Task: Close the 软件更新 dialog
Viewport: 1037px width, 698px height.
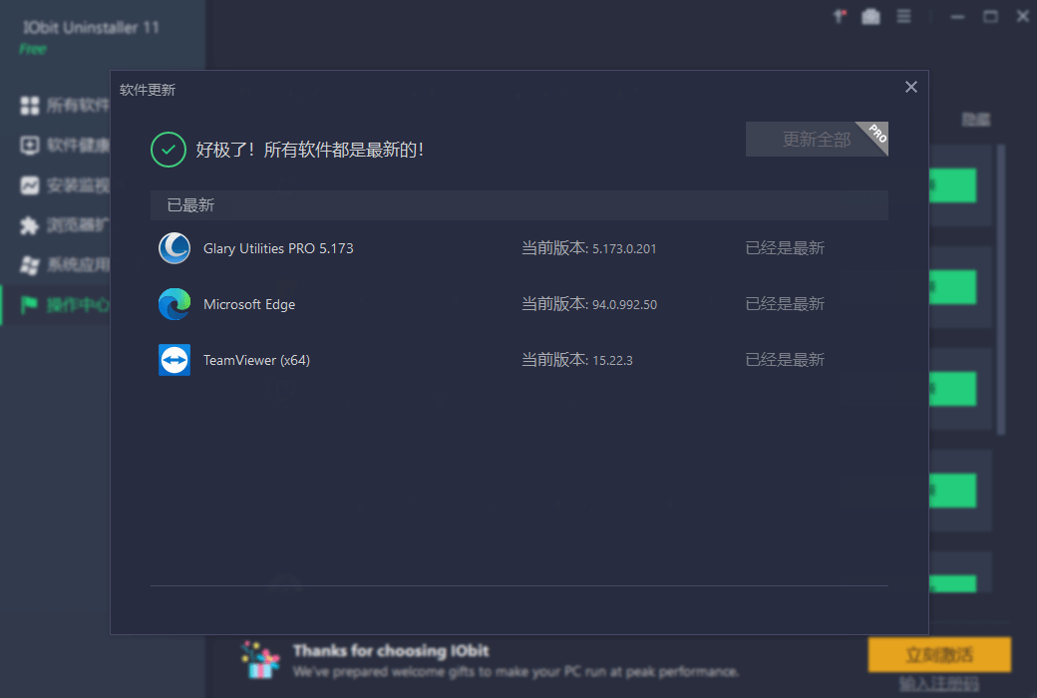Action: click(x=910, y=88)
